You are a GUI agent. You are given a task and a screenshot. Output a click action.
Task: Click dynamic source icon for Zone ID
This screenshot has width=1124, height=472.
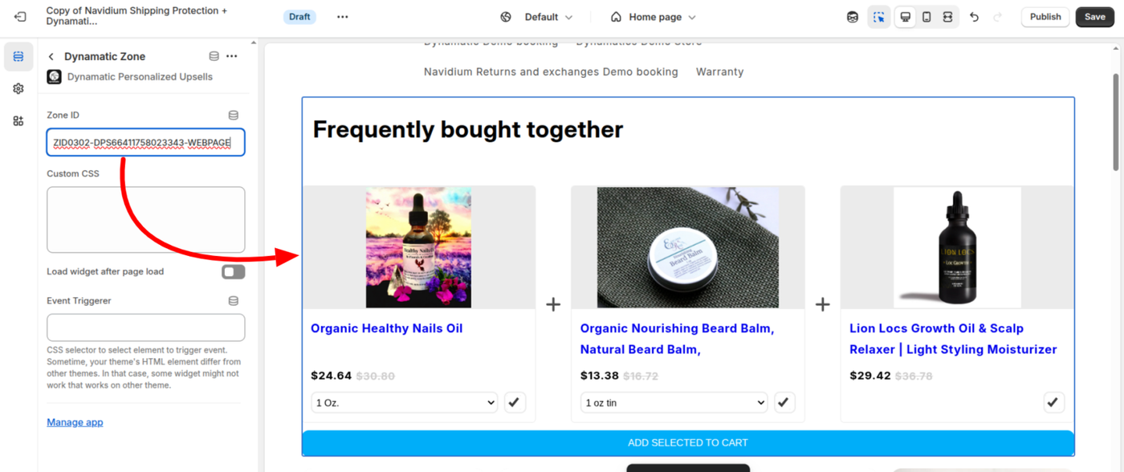tap(234, 116)
